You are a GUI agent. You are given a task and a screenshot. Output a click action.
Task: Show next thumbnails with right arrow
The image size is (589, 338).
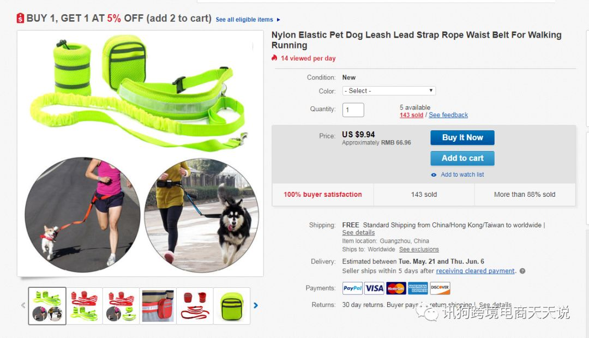[256, 305]
